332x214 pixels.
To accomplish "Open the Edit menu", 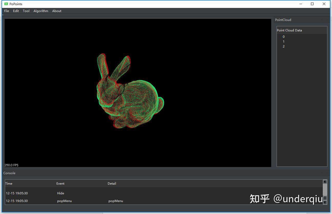I will (16, 11).
